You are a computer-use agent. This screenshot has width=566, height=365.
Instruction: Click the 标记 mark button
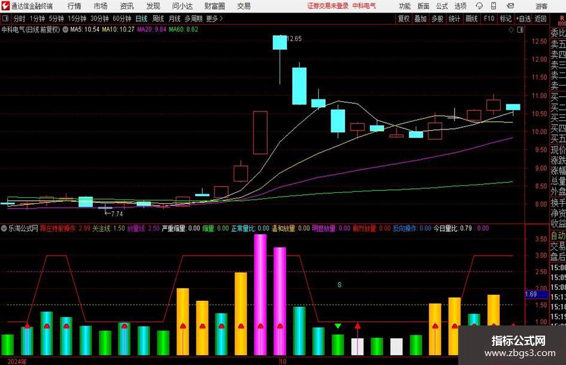tap(506, 19)
